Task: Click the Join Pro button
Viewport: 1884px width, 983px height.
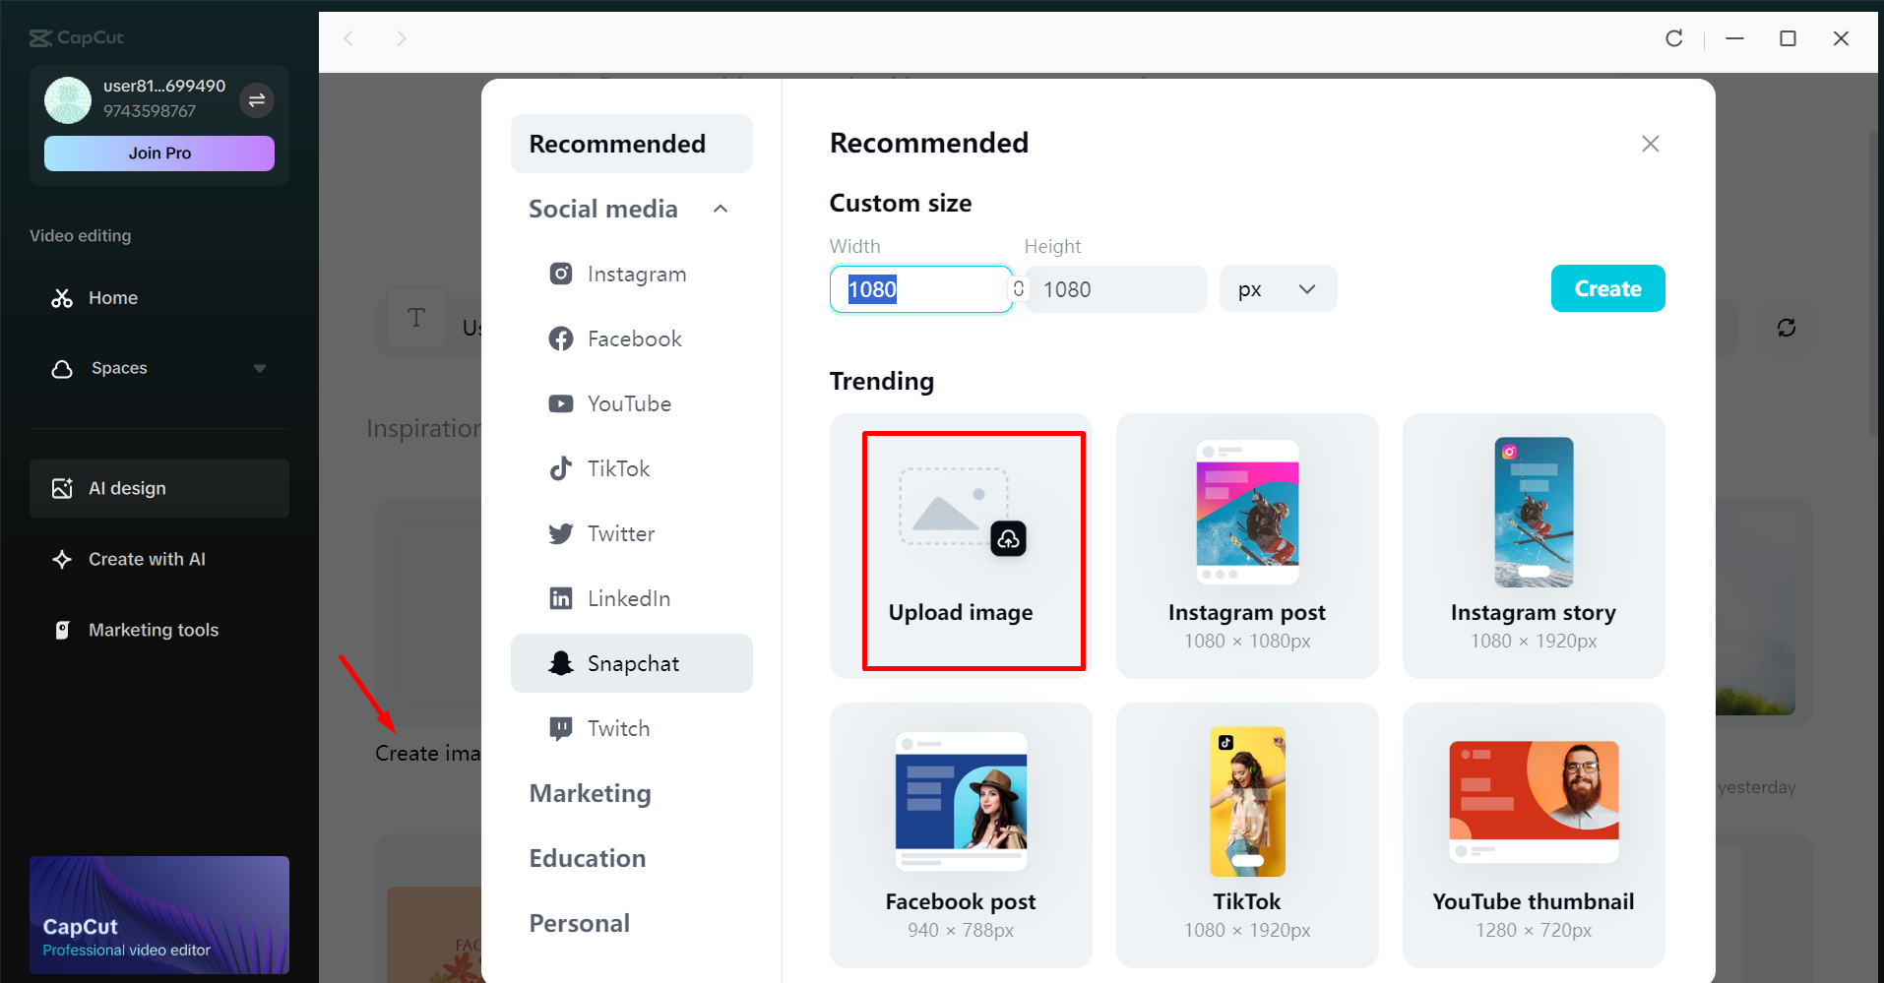Action: 158,153
